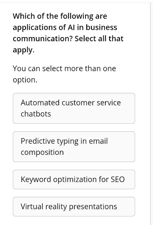Click the word 'Predictive' in the second answer

(38, 141)
